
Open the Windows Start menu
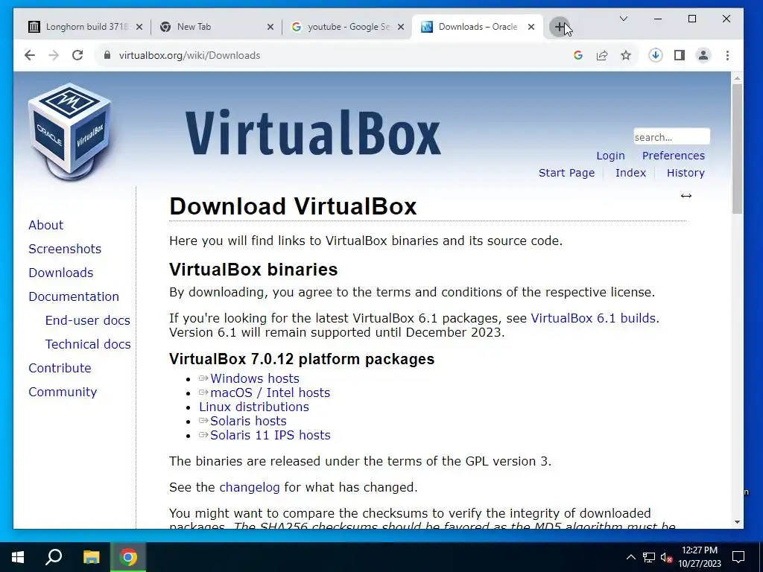[18, 557]
